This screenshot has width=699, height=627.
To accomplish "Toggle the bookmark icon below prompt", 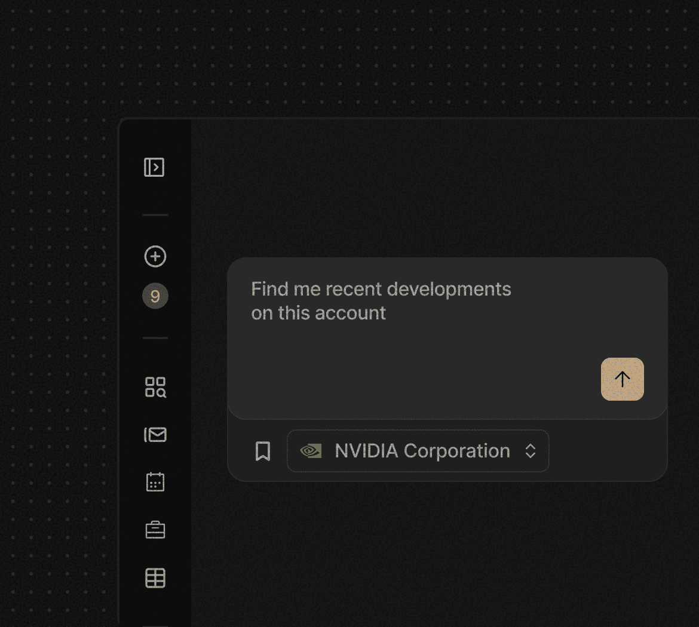I will tap(263, 451).
